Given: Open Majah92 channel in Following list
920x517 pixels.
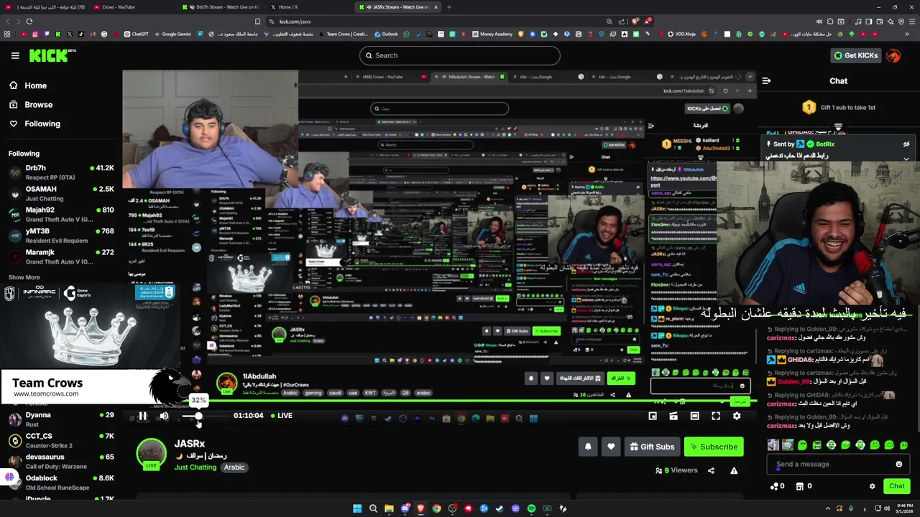Looking at the screenshot, I should (61, 214).
